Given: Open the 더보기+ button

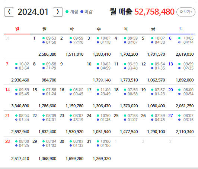Looking at the screenshot, I should point(186,12).
